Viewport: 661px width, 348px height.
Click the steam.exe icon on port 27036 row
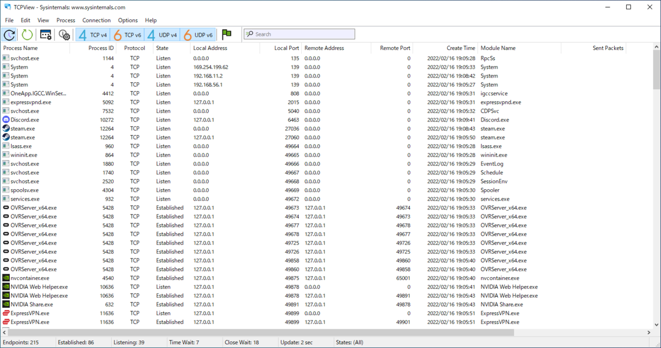[6, 128]
